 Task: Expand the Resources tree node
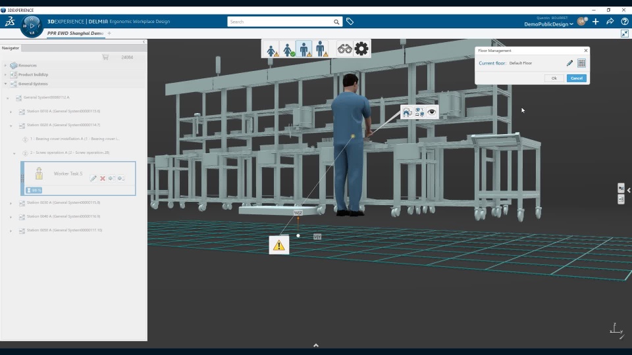tap(6, 66)
